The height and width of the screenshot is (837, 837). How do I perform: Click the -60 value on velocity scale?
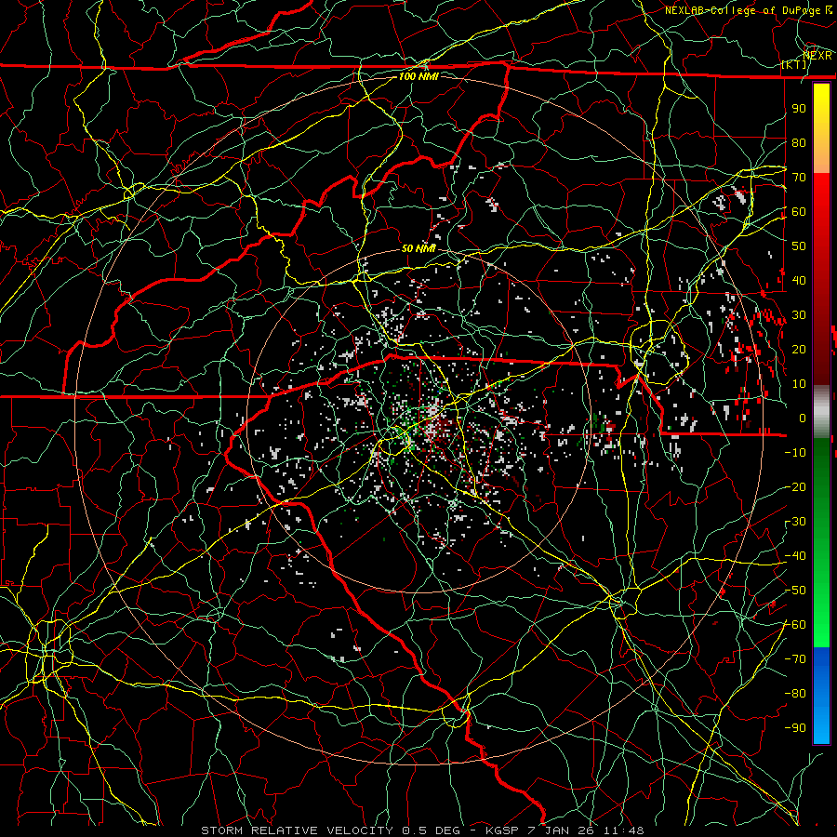(795, 625)
